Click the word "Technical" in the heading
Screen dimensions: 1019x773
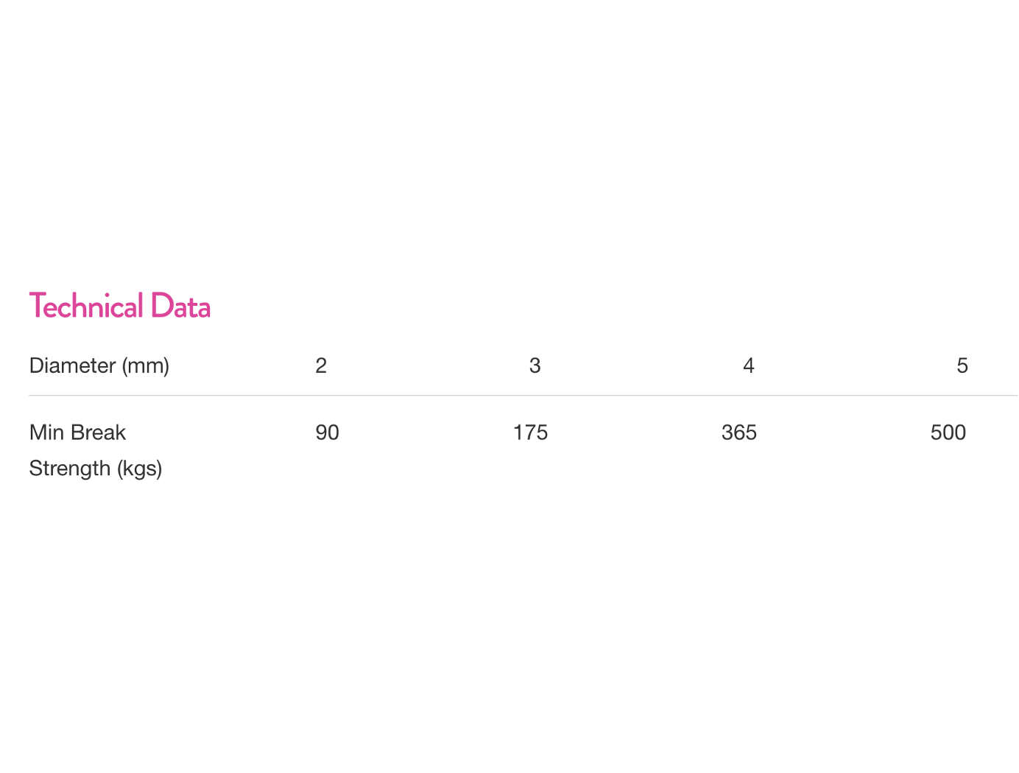[86, 307]
